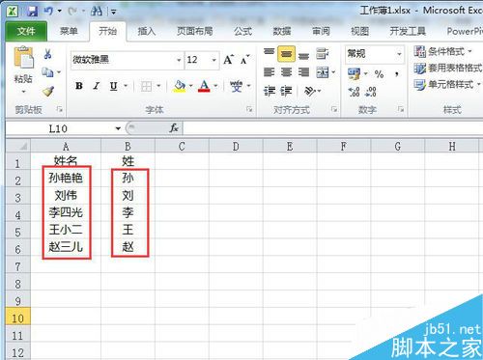Click the Increase Indent icon
483x360 pixels.
click(x=286, y=92)
